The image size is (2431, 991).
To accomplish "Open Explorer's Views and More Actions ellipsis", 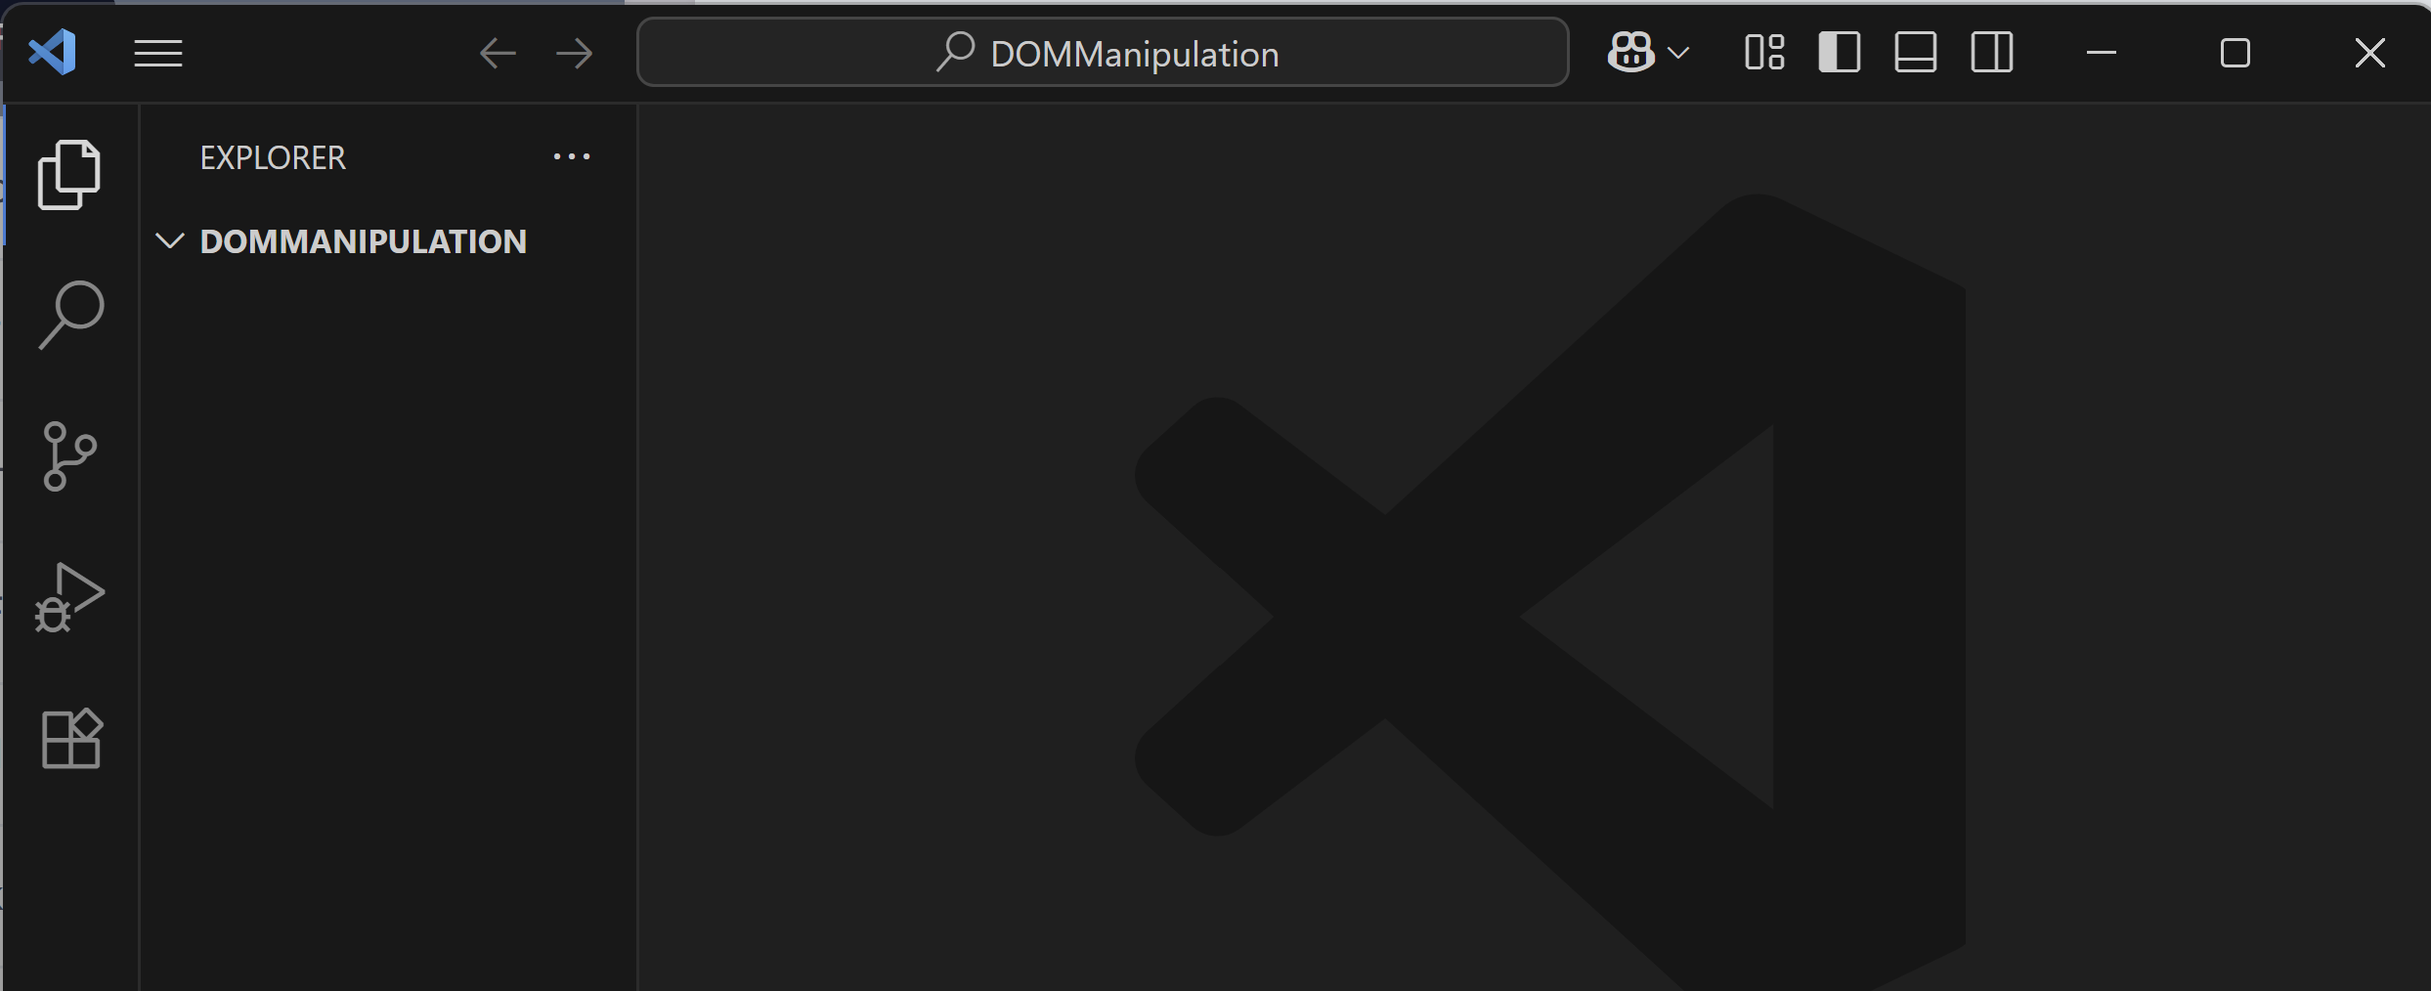I will click(572, 156).
